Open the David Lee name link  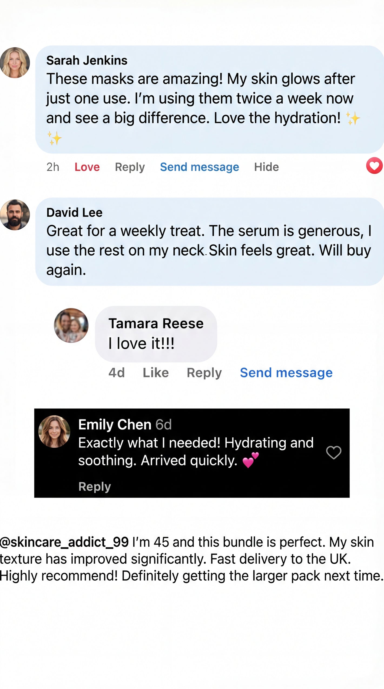pos(74,213)
